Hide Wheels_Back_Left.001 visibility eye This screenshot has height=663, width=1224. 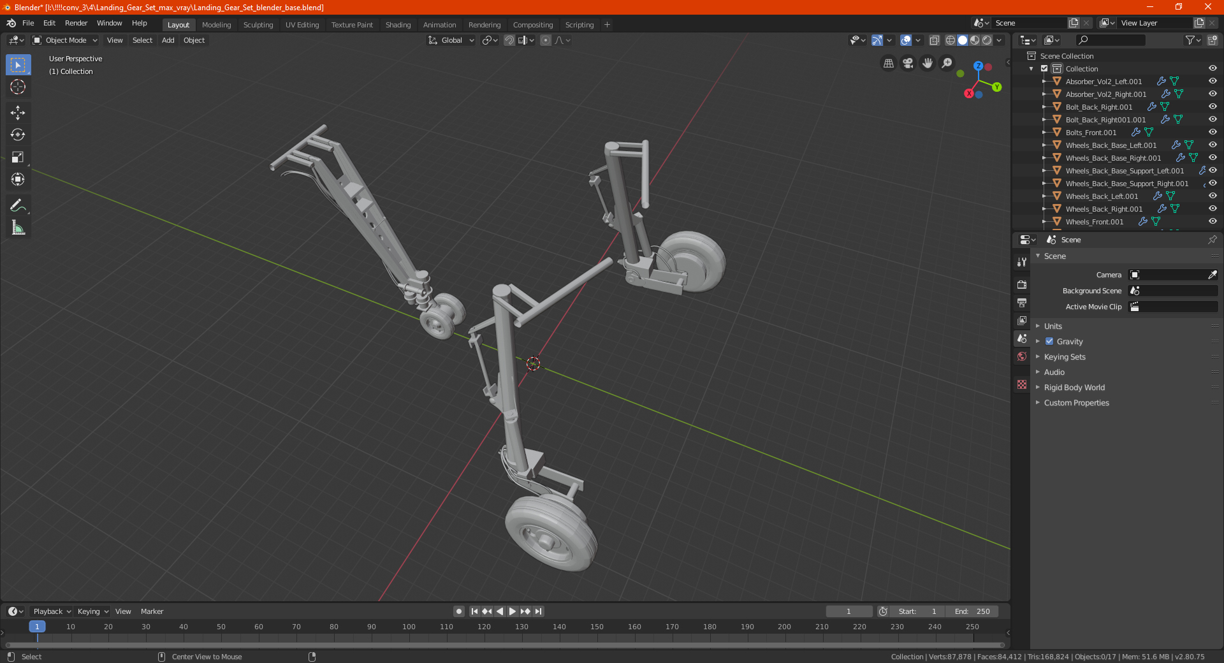point(1213,196)
